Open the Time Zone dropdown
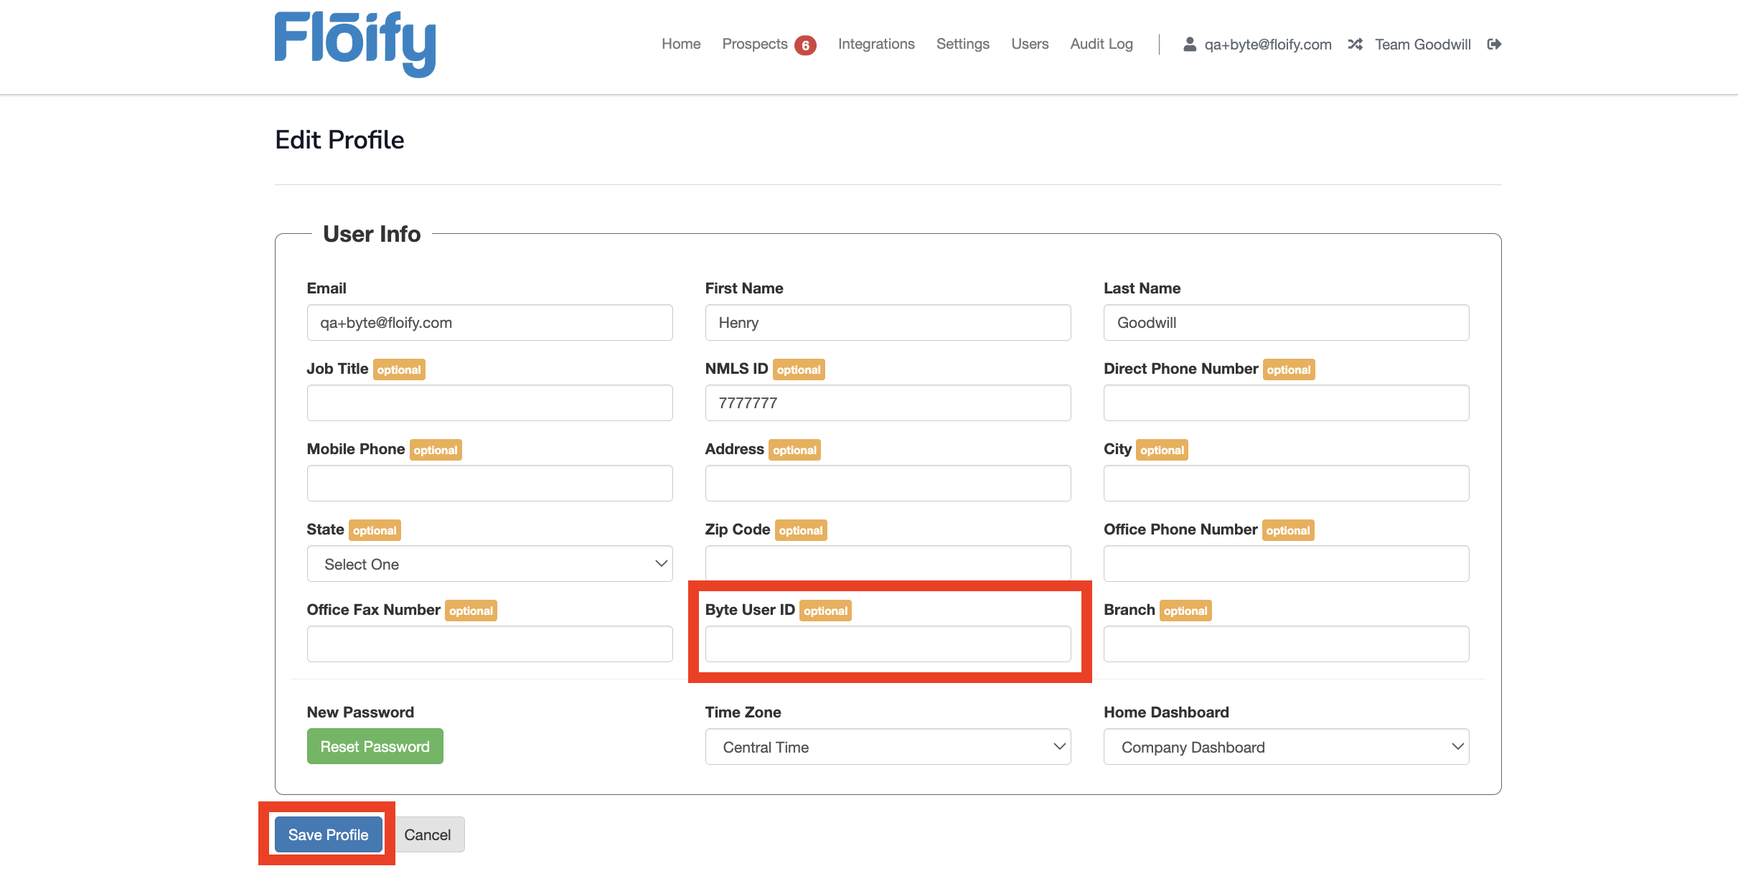The height and width of the screenshot is (871, 1738). tap(888, 747)
